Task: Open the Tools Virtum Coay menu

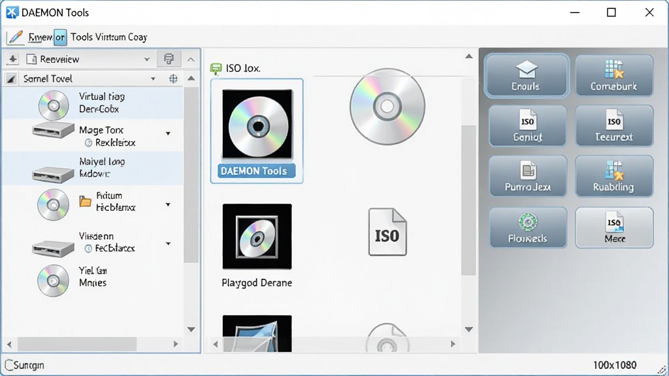Action: [x=109, y=37]
